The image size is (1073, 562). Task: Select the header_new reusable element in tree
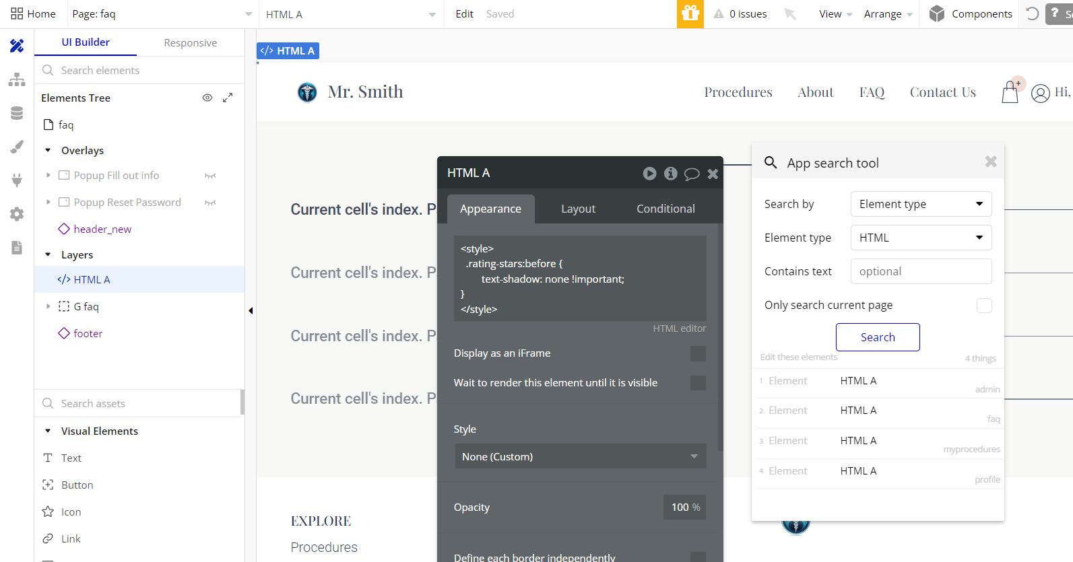coord(102,229)
